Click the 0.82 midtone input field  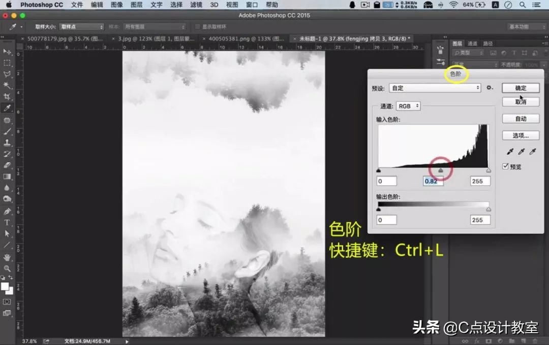click(x=433, y=181)
